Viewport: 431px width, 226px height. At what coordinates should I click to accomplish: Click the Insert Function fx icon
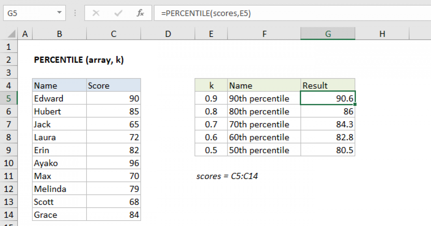pos(140,14)
